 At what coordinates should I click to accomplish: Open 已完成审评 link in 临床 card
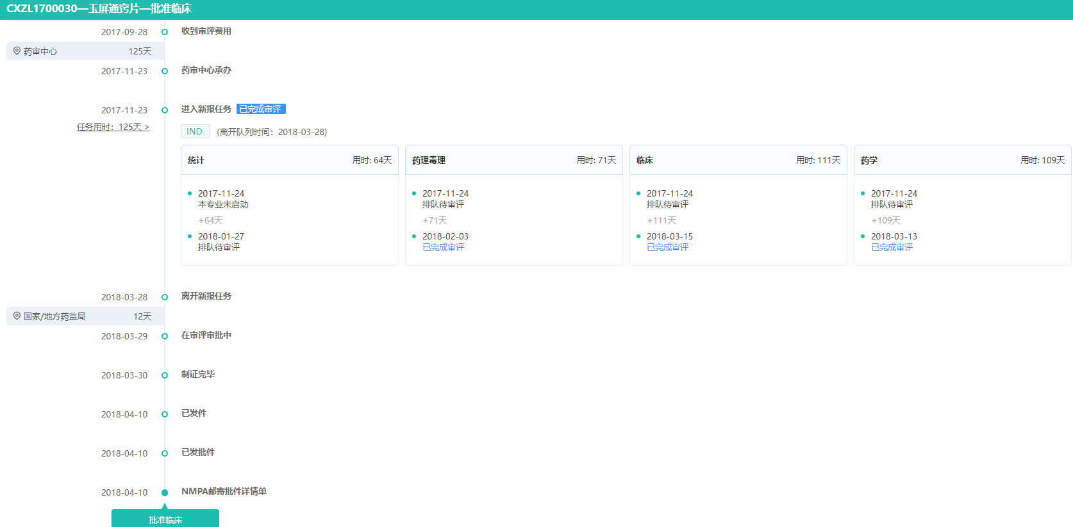click(667, 247)
